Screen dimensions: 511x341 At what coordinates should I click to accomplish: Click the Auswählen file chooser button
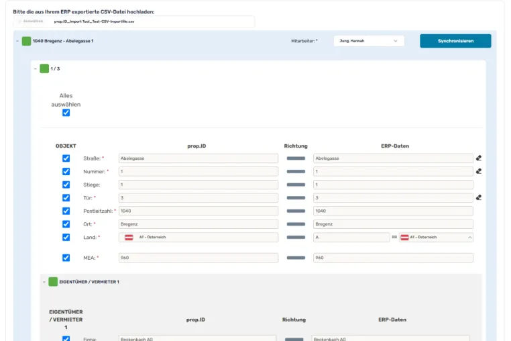31,21
